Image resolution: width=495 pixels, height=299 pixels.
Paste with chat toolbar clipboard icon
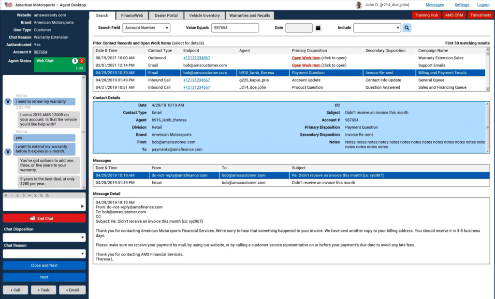(x=47, y=195)
